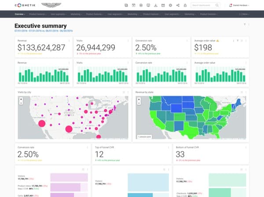Click the notification bell icon

(231, 5)
